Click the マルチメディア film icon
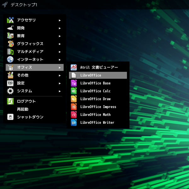Viewport: 189px width, 189px height. click(x=10, y=52)
